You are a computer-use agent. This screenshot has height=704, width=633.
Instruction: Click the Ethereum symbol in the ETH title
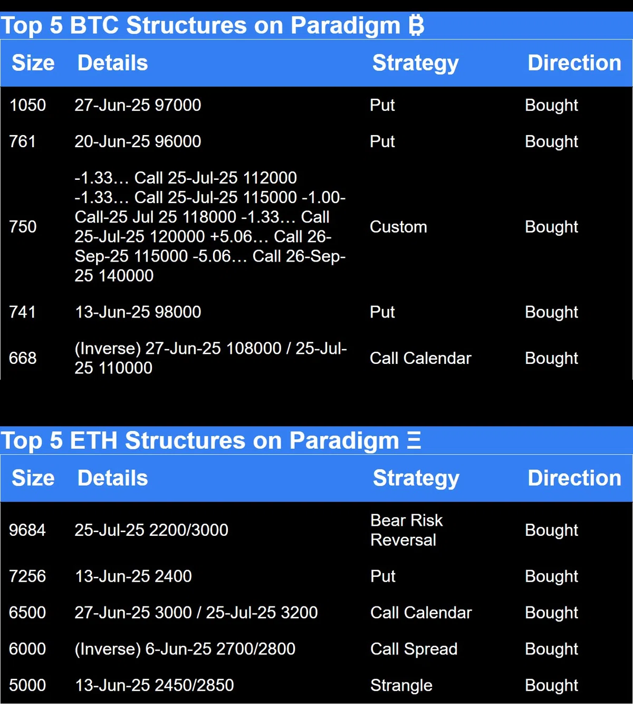[x=414, y=440]
